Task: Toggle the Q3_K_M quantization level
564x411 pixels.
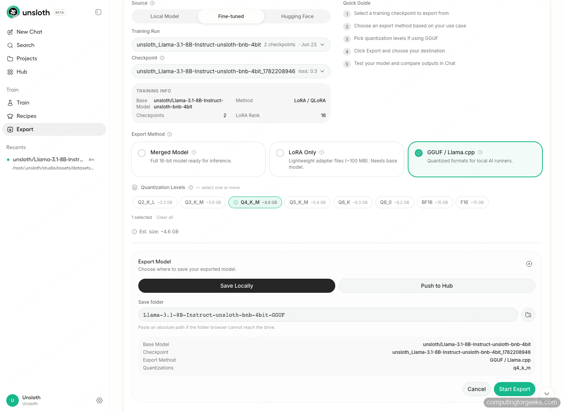Action: tap(203, 202)
